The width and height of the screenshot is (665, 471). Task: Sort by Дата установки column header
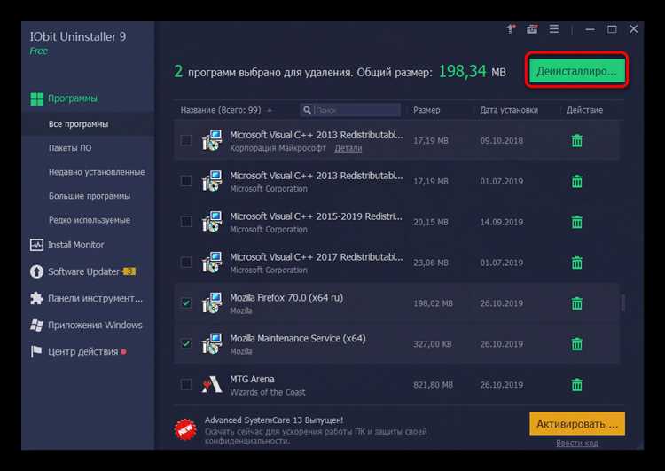click(x=509, y=110)
